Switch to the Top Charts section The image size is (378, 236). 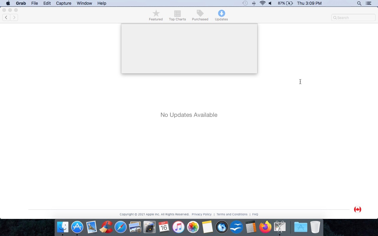(177, 15)
